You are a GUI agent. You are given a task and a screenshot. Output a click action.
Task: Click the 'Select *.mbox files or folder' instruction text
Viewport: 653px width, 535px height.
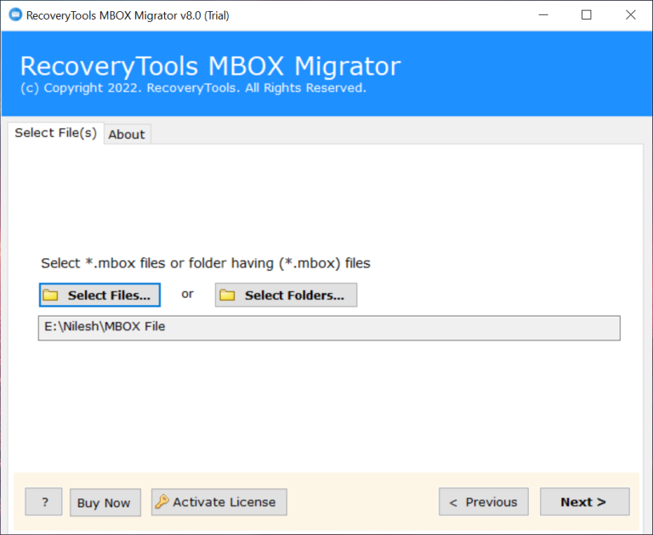[x=205, y=263]
